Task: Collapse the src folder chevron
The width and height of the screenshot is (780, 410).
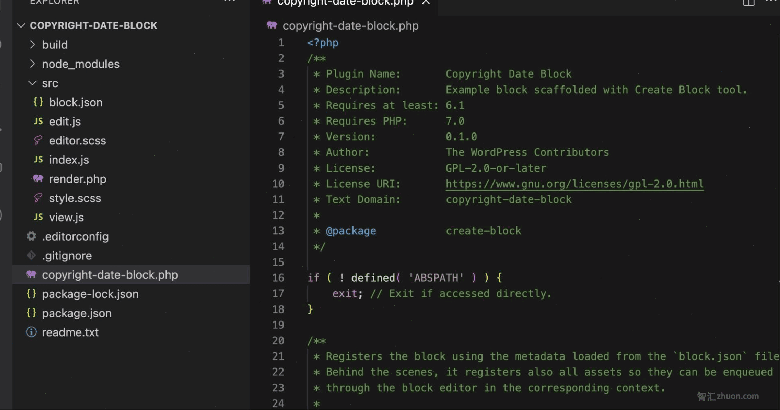Action: point(32,83)
